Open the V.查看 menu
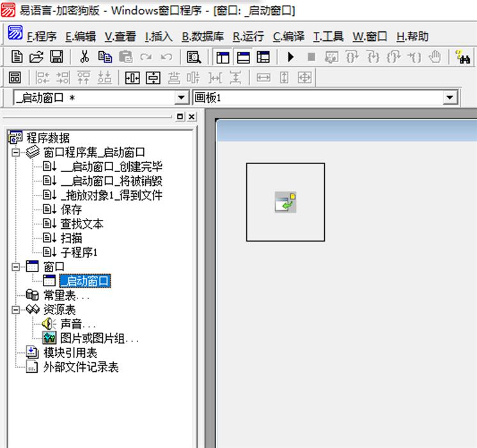The width and height of the screenshot is (477, 448). pos(120,36)
